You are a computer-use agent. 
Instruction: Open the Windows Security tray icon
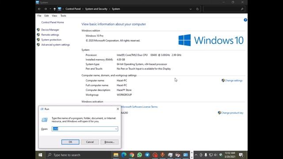pyautogui.click(x=221, y=155)
